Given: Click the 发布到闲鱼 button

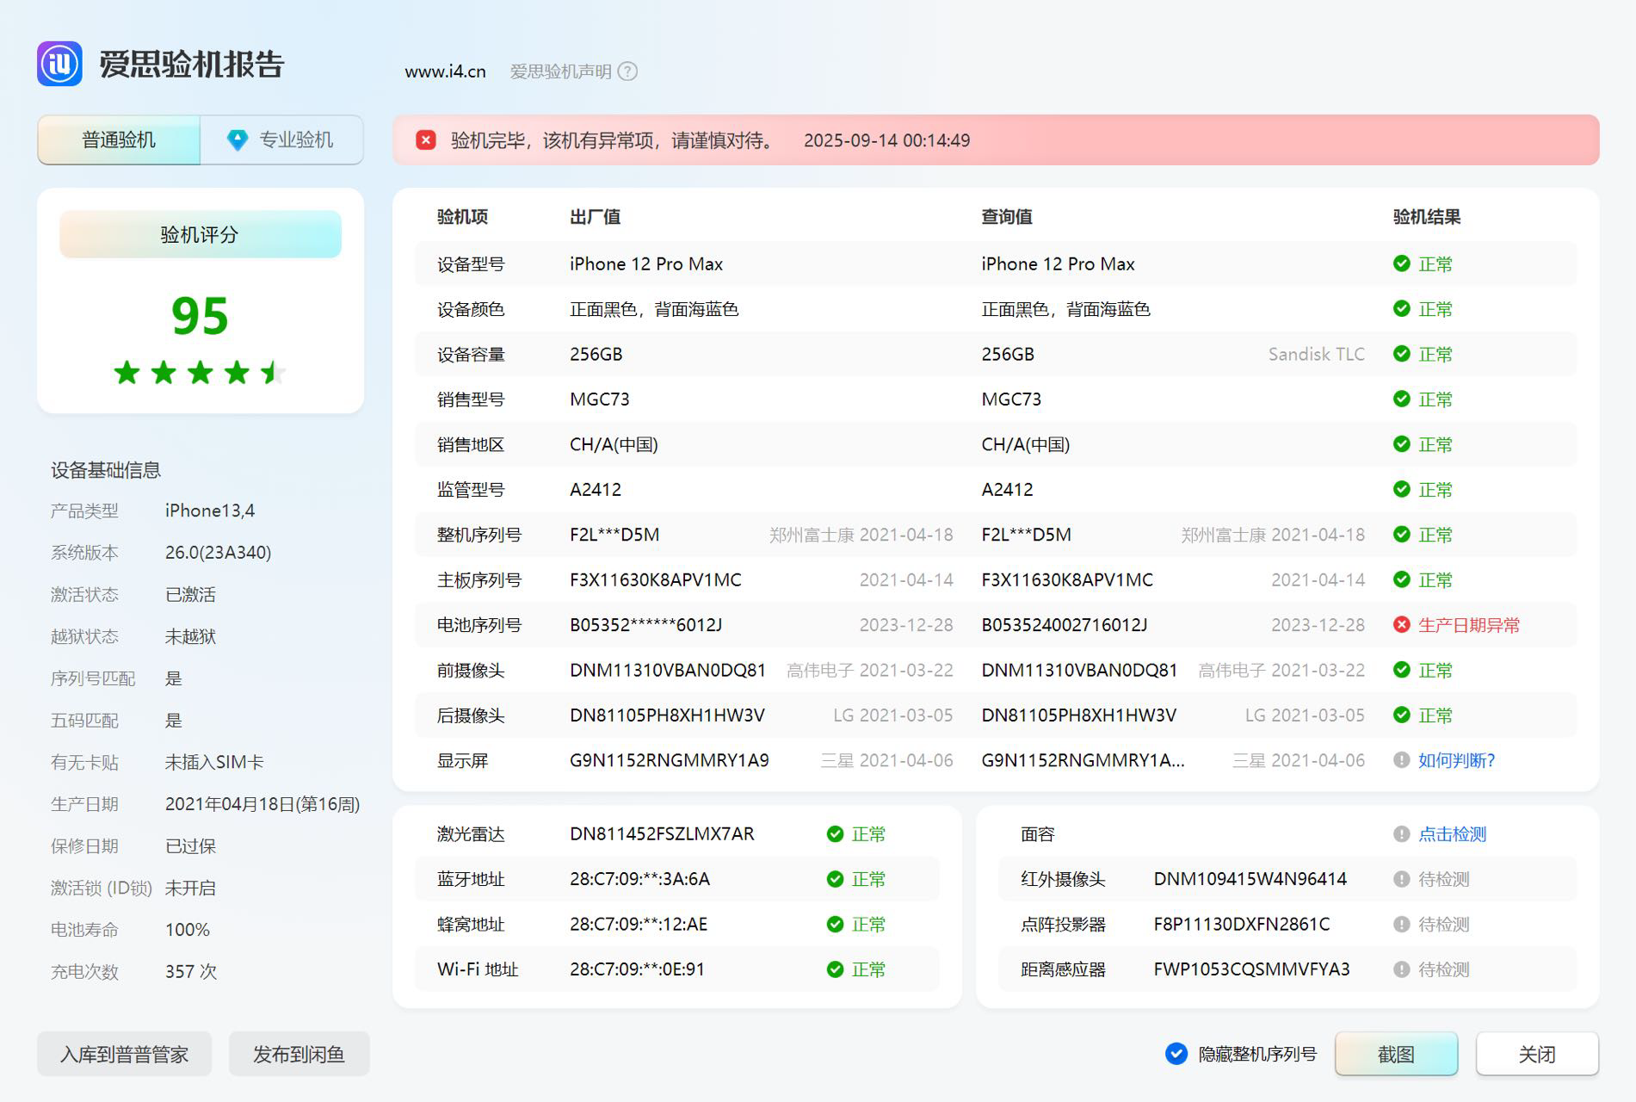Looking at the screenshot, I should (299, 1054).
